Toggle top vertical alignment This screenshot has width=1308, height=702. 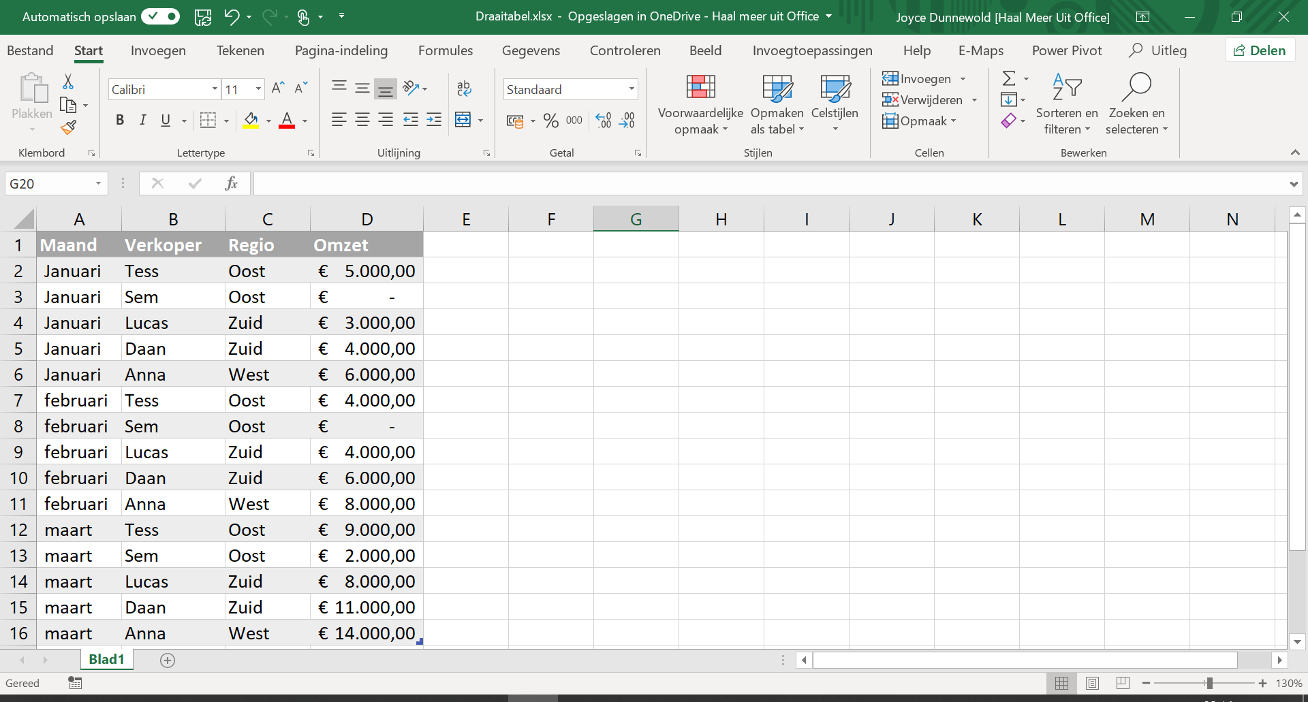click(x=339, y=86)
